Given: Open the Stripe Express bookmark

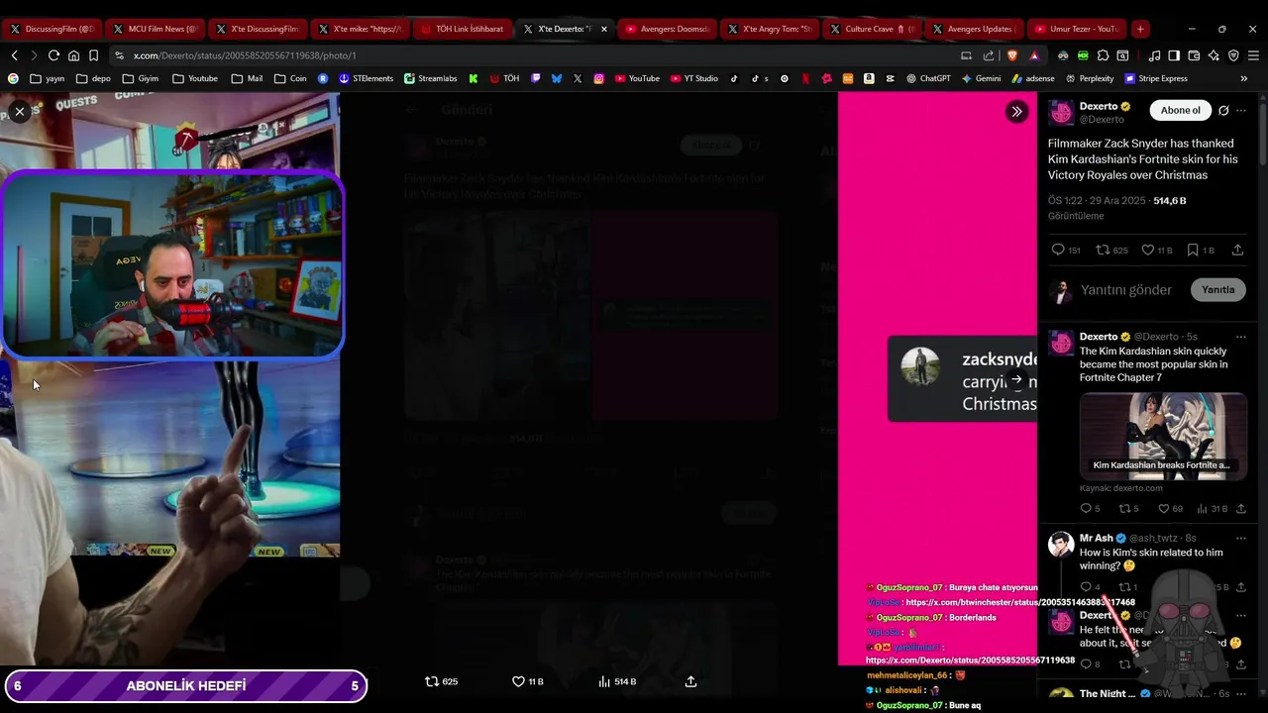Looking at the screenshot, I should point(1155,78).
